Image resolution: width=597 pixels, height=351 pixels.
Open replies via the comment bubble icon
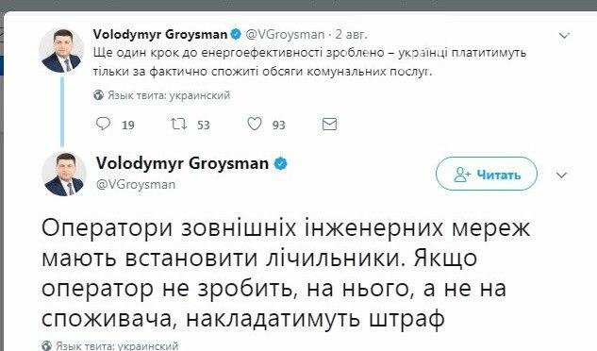pyautogui.click(x=103, y=124)
